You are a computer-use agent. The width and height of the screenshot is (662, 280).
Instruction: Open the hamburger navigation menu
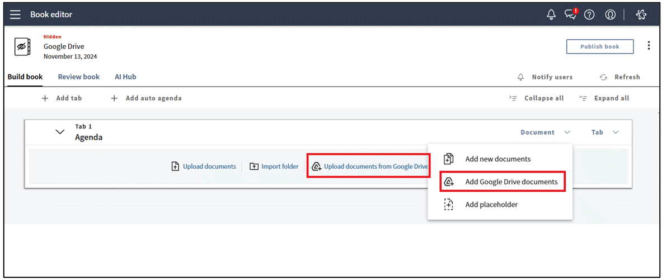(15, 15)
